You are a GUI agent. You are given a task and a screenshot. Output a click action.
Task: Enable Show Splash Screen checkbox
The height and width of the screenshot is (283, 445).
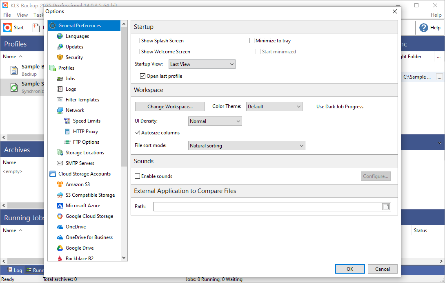(x=137, y=41)
